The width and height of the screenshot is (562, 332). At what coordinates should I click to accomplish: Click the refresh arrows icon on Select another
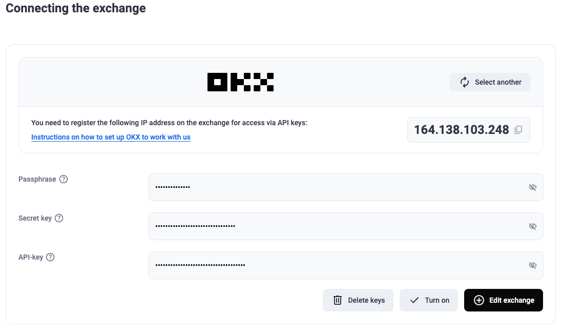(465, 82)
